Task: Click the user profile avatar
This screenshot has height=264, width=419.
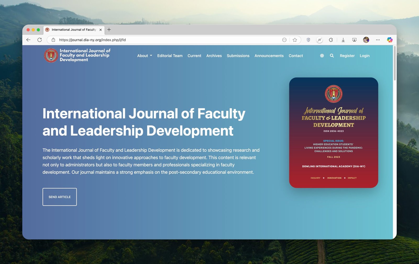Action: 366,40
